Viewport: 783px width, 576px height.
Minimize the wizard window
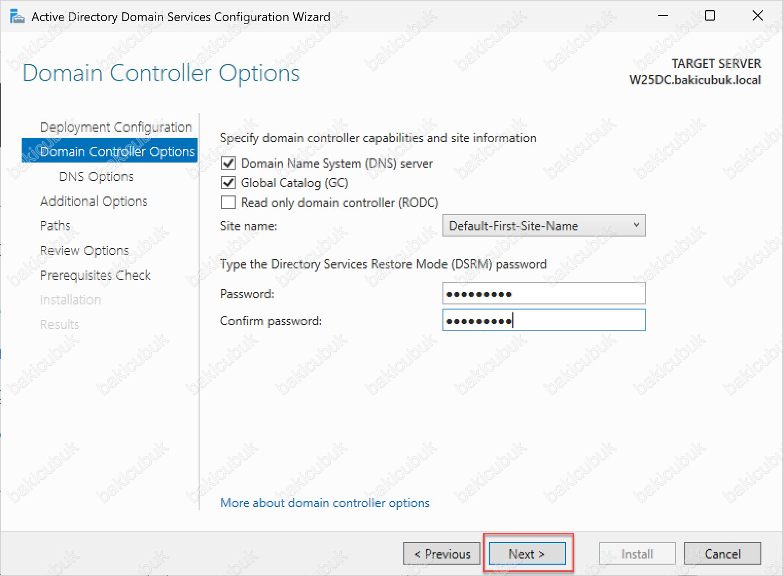(663, 16)
